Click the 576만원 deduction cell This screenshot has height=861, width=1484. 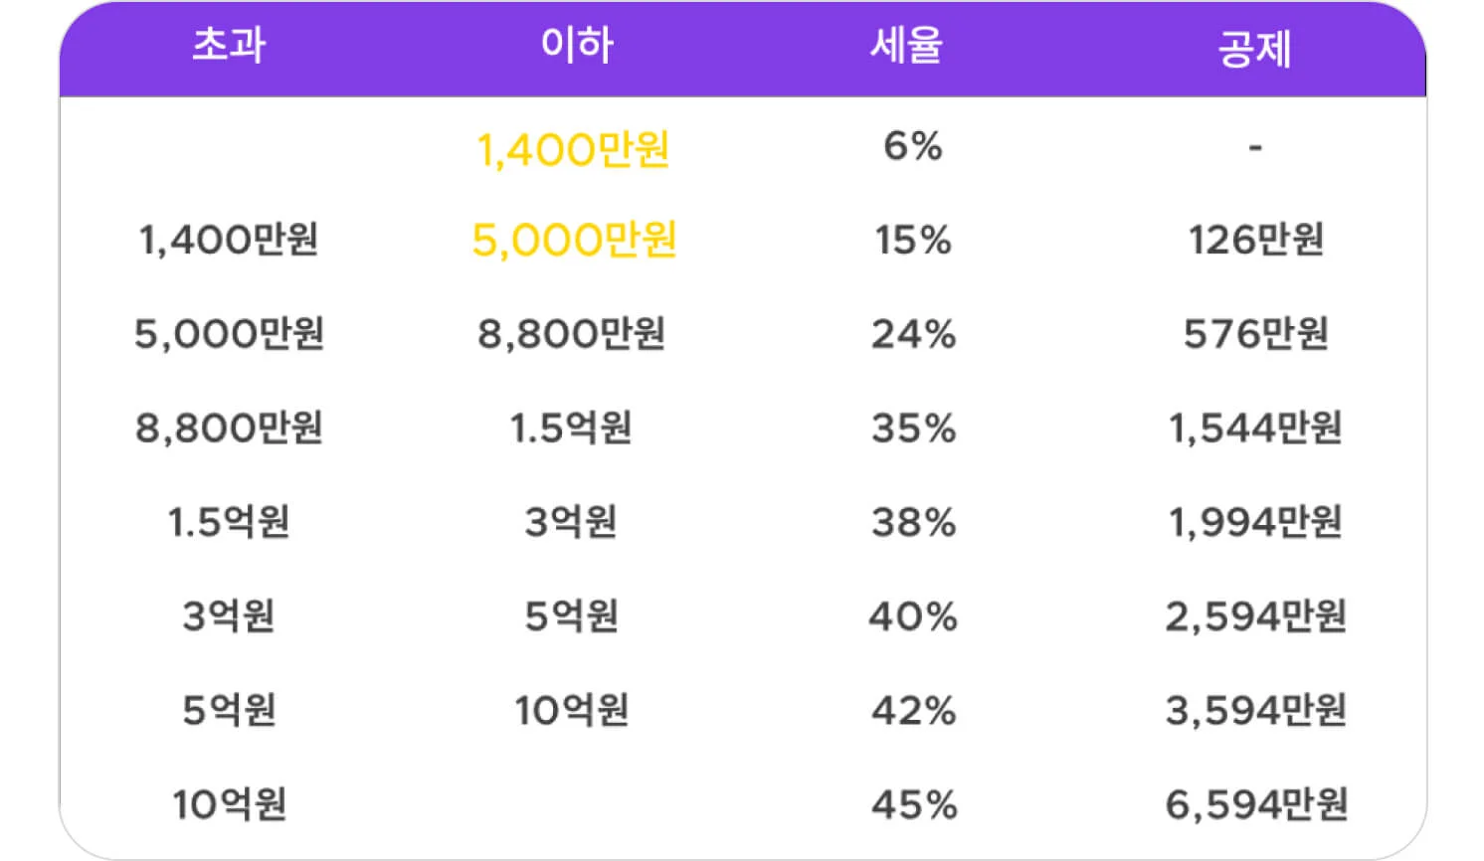(1256, 334)
